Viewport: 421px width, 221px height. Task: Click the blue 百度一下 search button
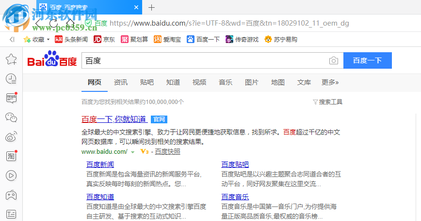click(368, 60)
